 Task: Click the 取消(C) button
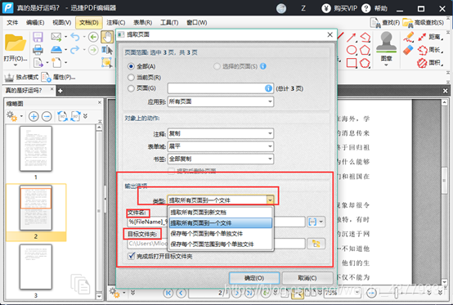(x=307, y=278)
